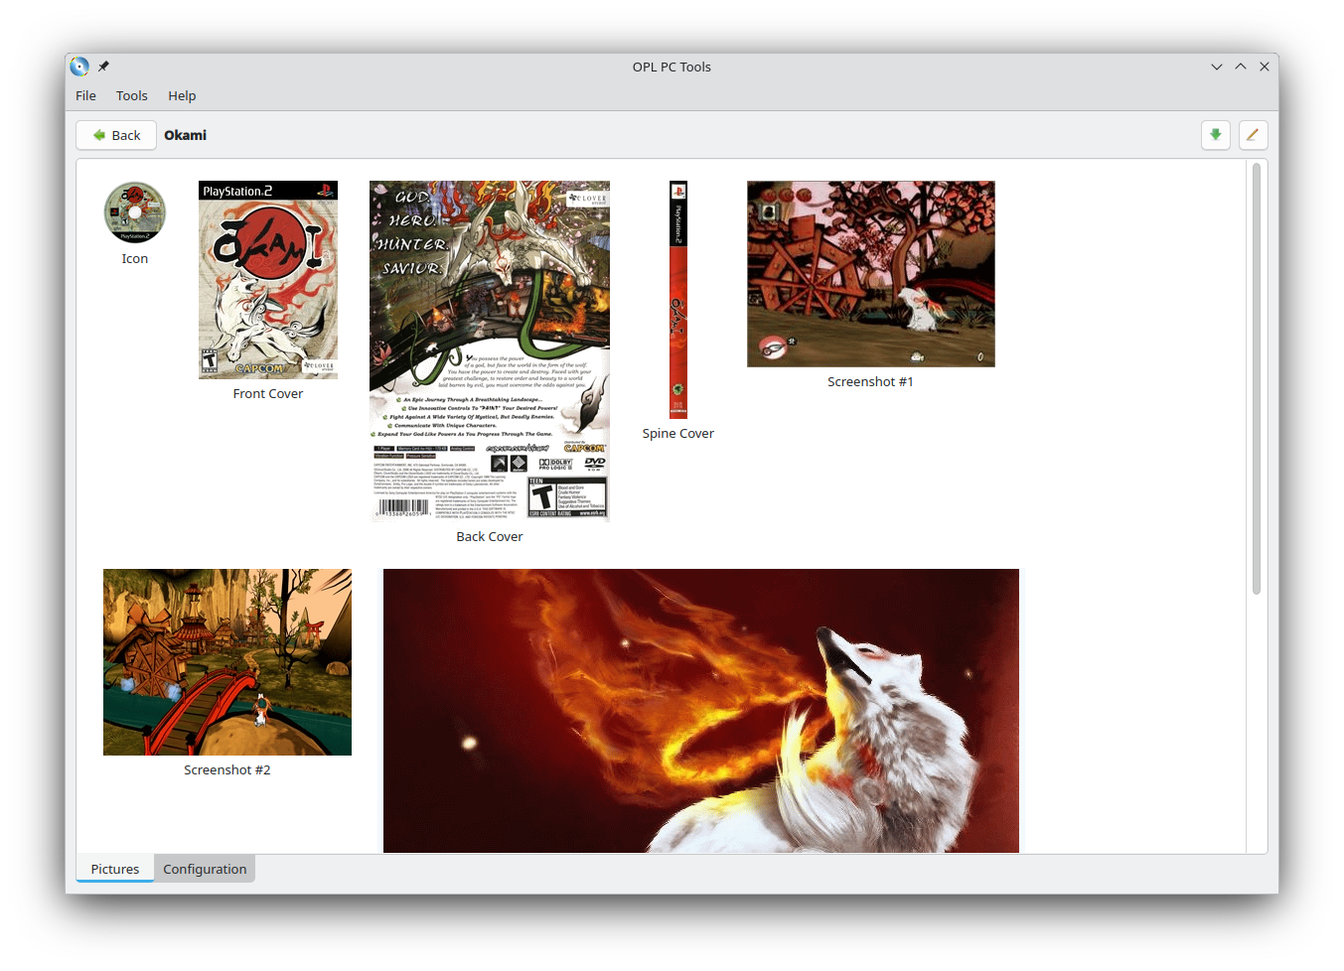The image size is (1344, 971).
Task: Click the 'Screenshot #1' label
Action: pos(871,382)
